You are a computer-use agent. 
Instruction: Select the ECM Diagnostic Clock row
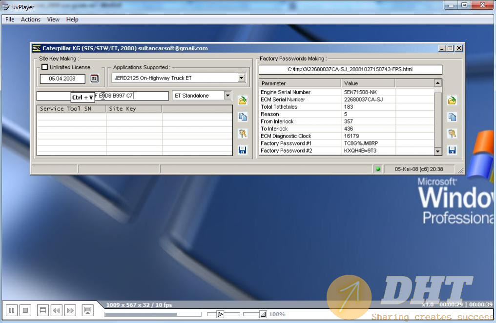point(347,136)
